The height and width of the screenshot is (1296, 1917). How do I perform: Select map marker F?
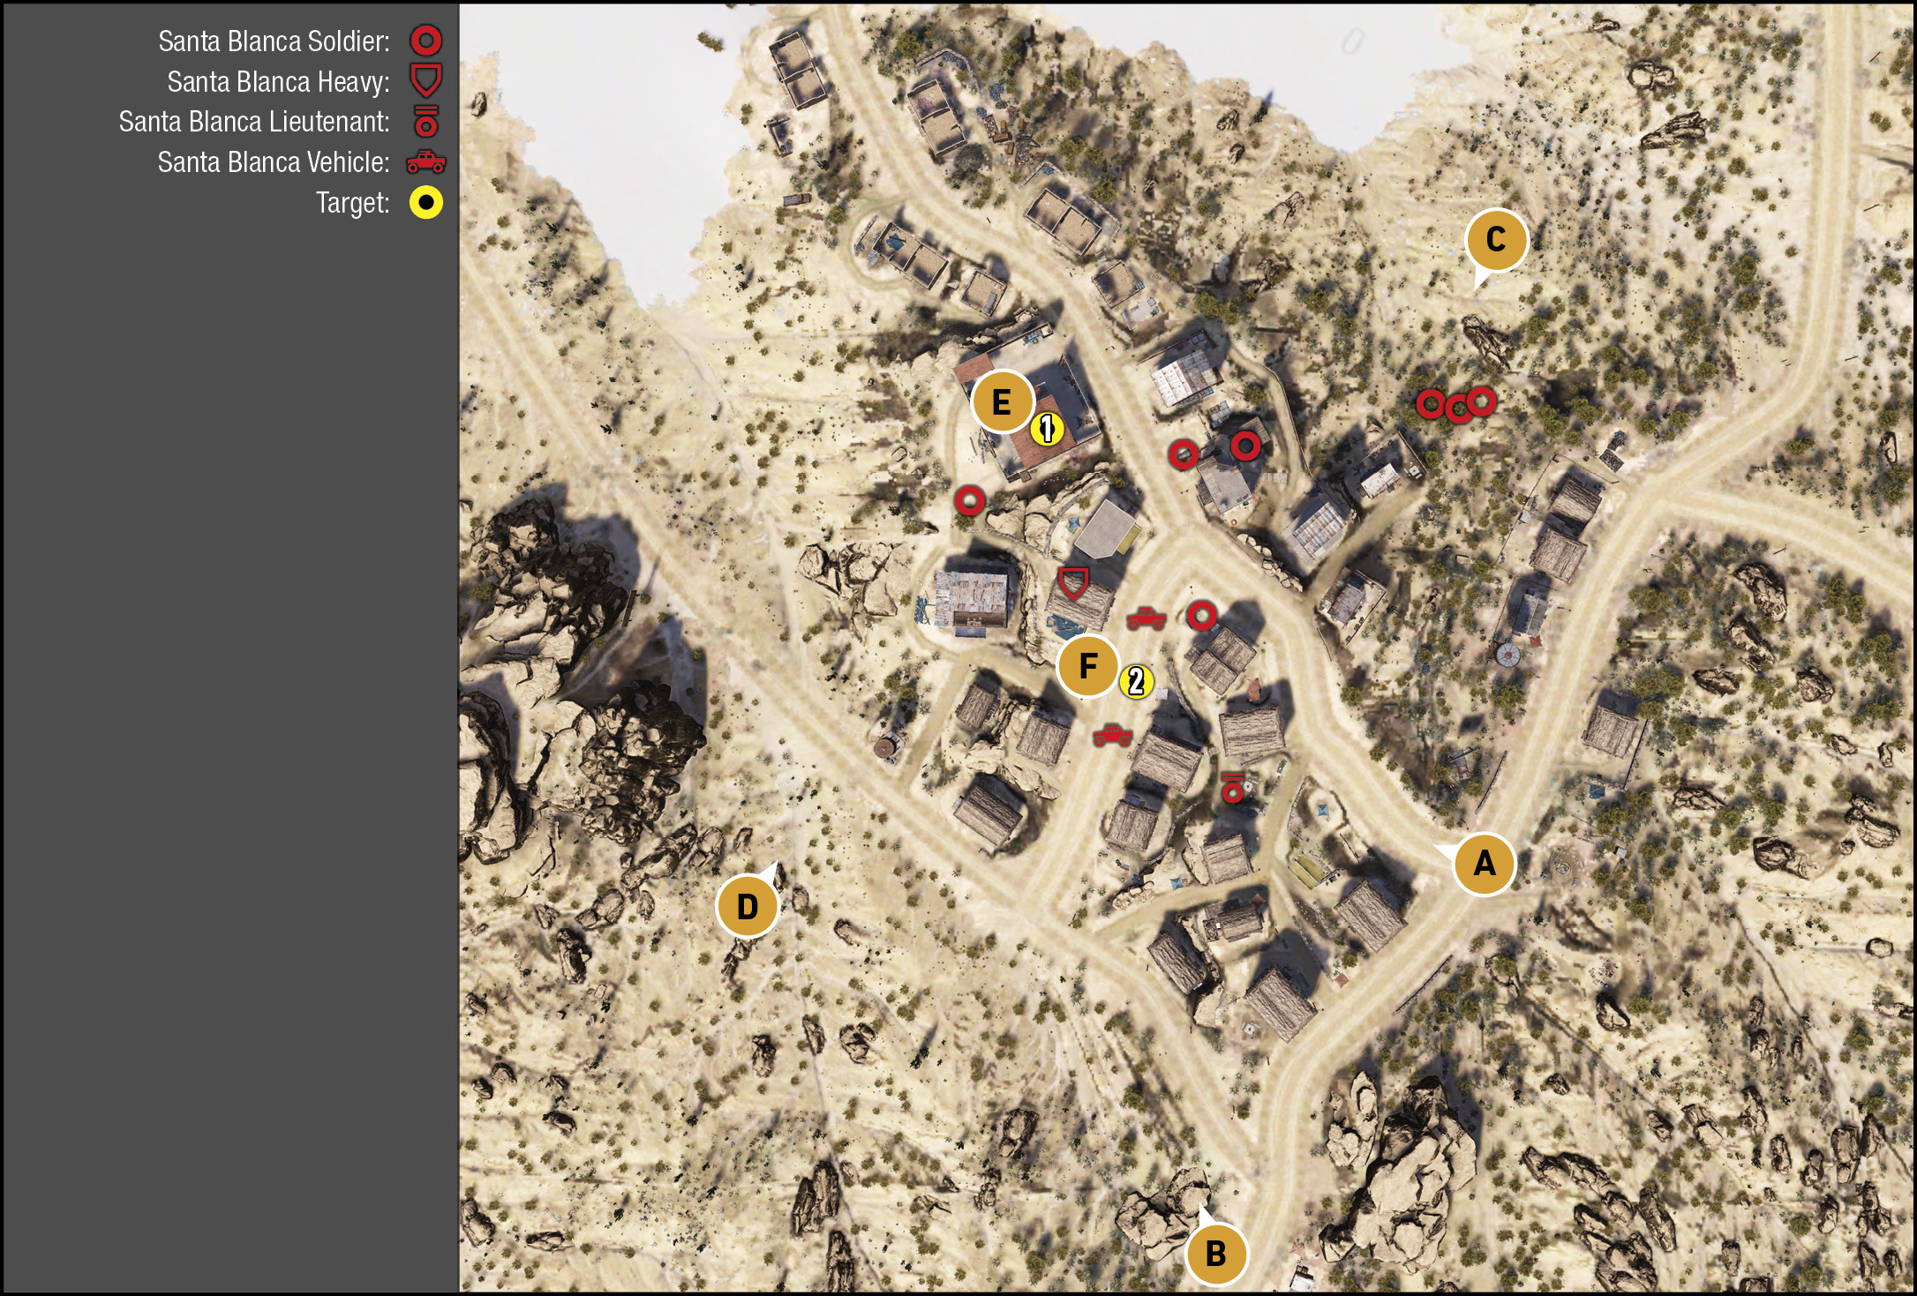[x=1088, y=666]
